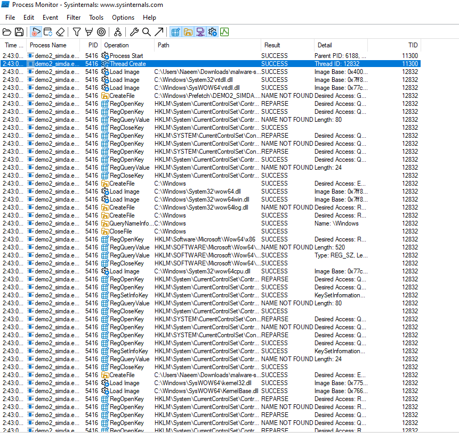
Task: Toggle the Capture events button
Action: click(x=36, y=32)
